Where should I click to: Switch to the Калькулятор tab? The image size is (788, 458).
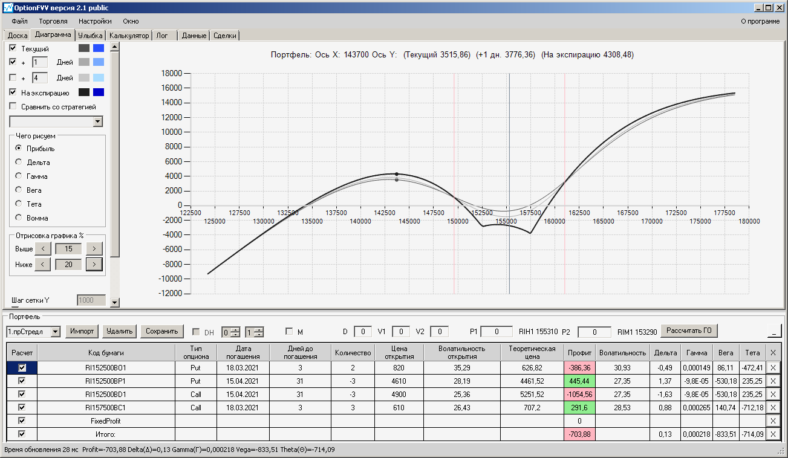point(129,36)
